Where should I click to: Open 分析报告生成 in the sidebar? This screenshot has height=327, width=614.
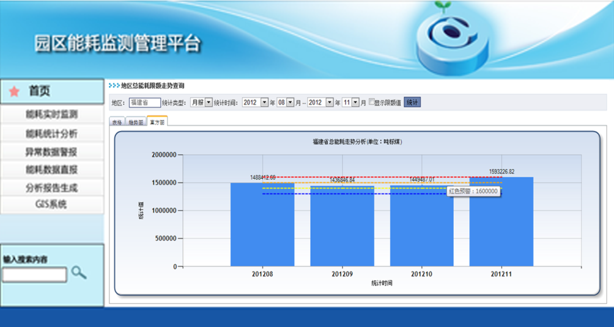[52, 189]
